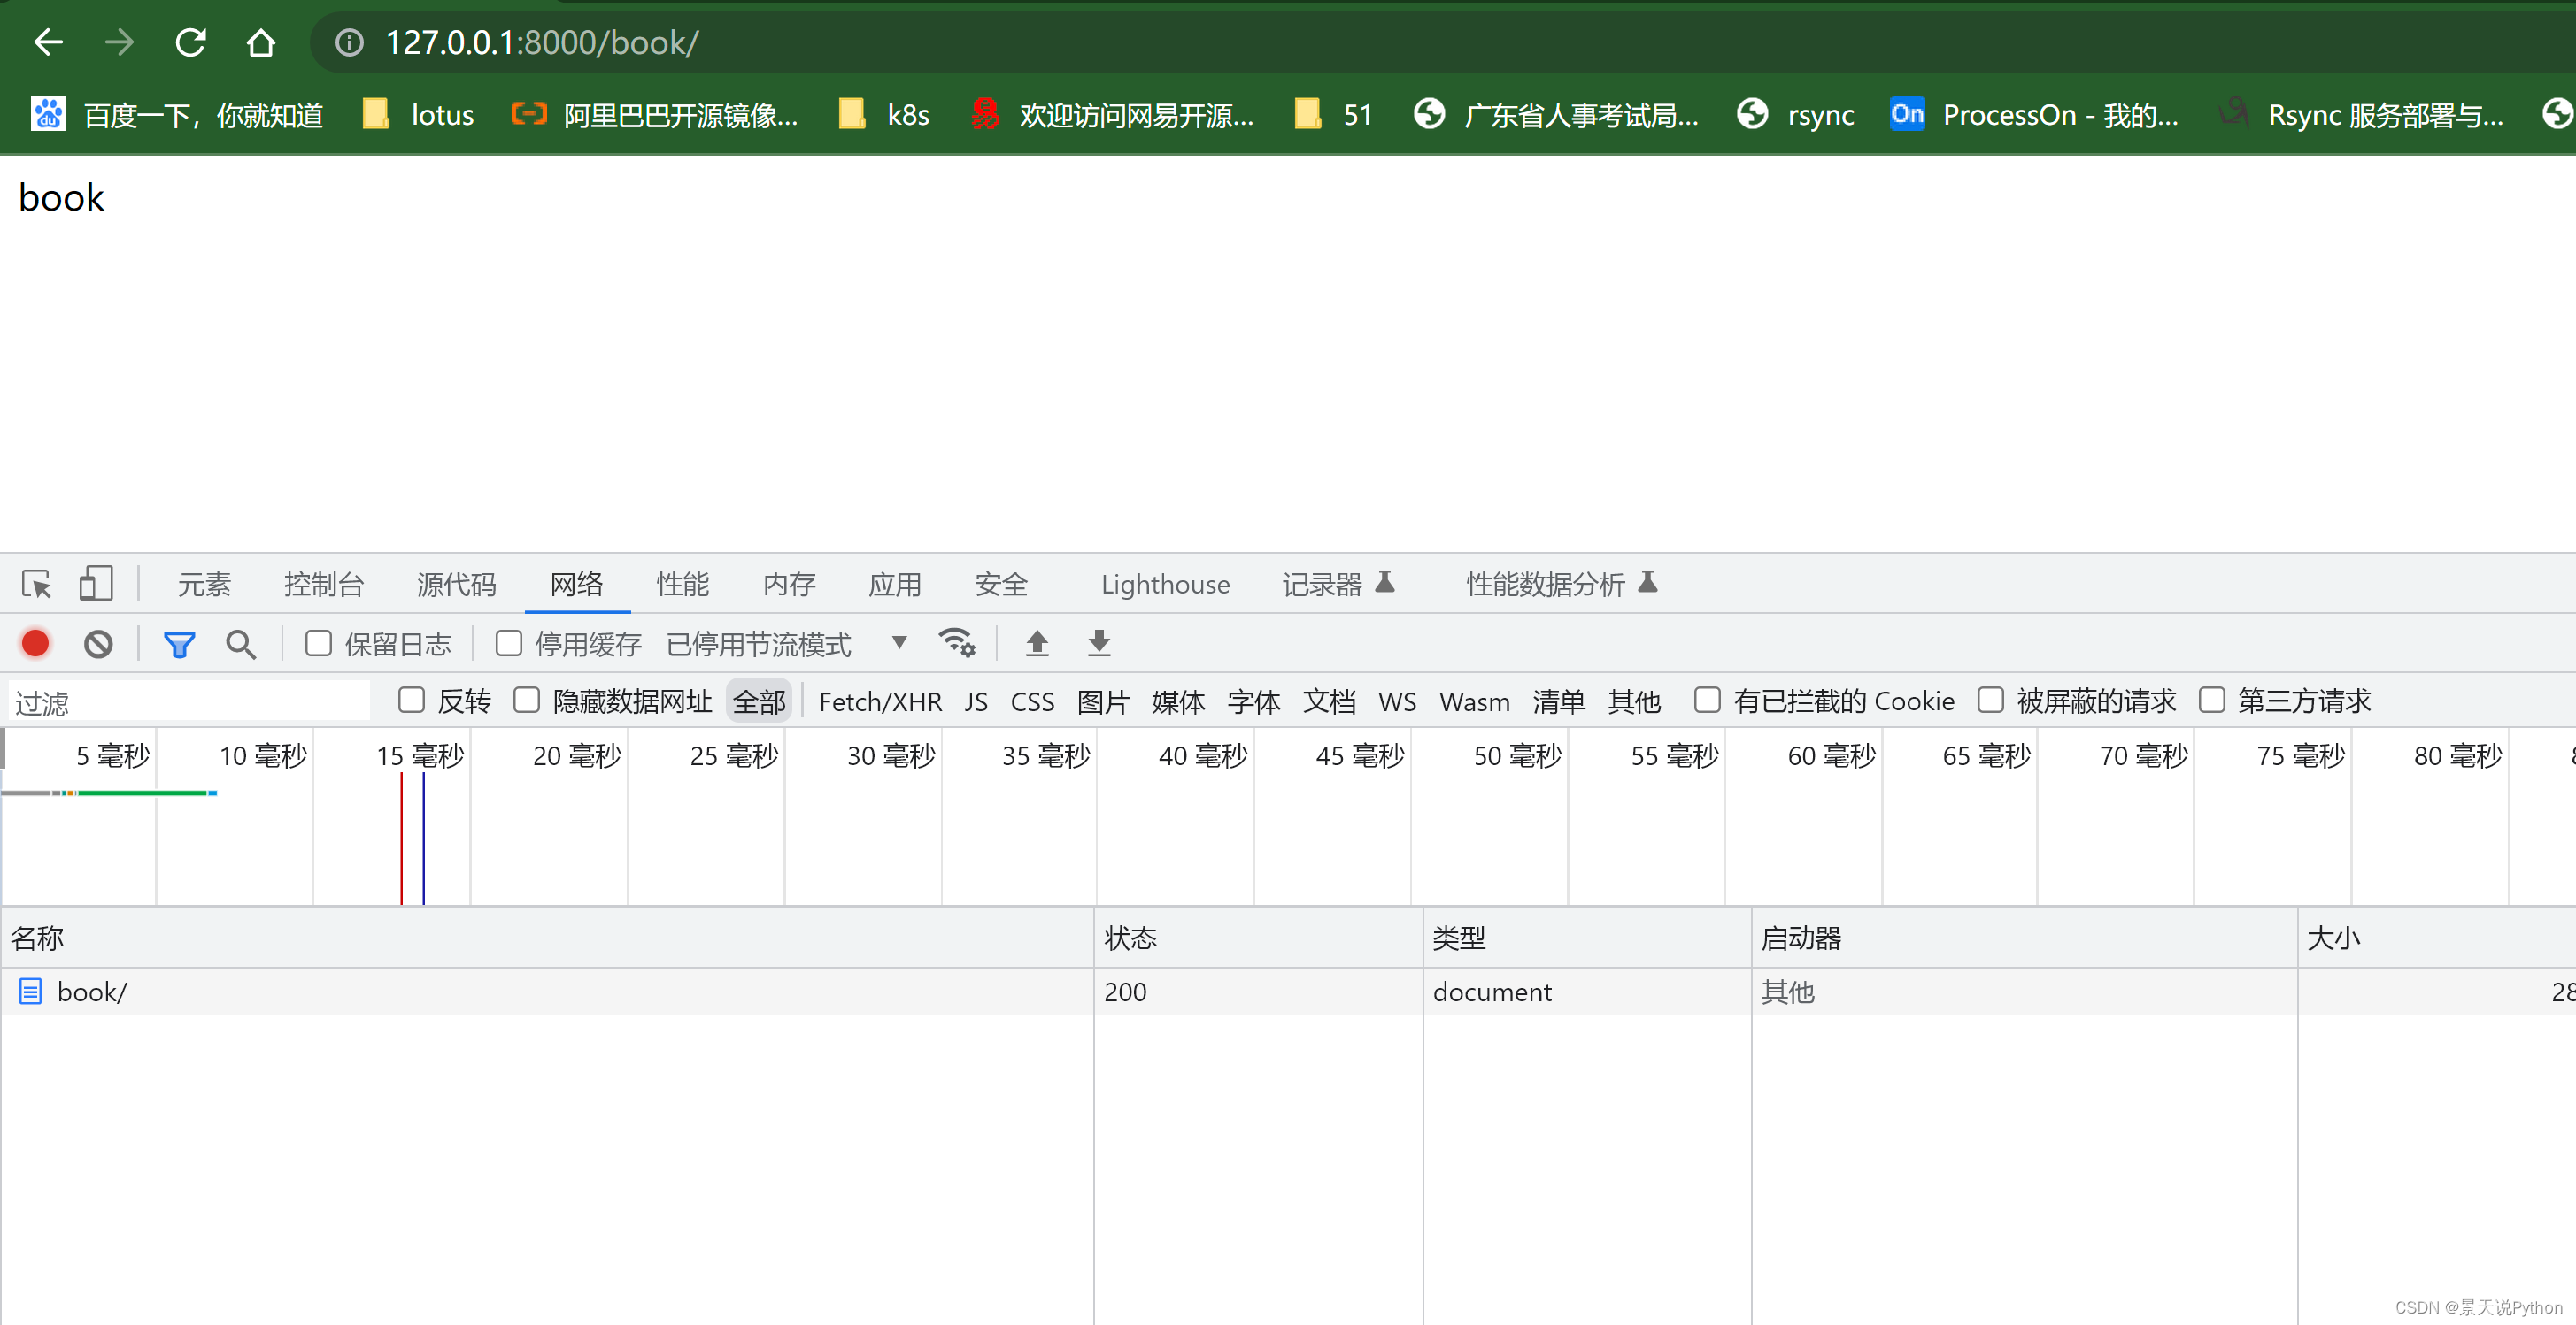
Task: Switch to the 应用 tab
Action: click(895, 584)
